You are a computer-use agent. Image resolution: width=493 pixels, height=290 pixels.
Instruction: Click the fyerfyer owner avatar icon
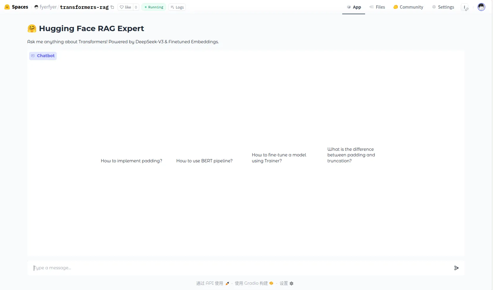click(36, 7)
